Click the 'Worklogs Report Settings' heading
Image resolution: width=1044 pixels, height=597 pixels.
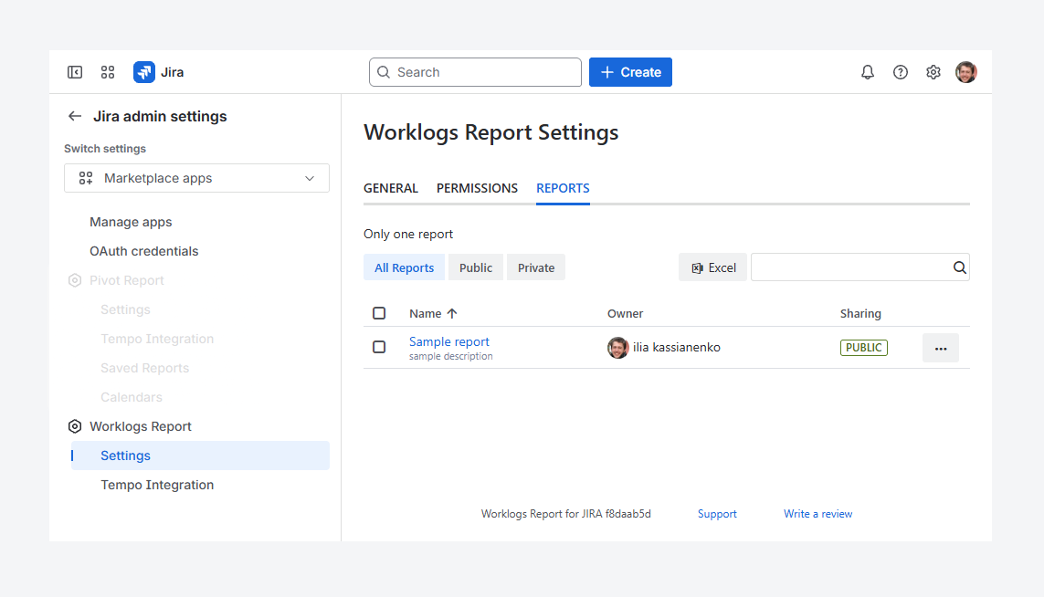tap(490, 131)
